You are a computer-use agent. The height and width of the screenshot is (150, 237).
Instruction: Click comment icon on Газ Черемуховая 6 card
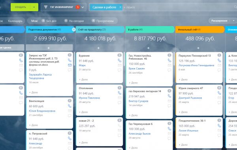169,139
